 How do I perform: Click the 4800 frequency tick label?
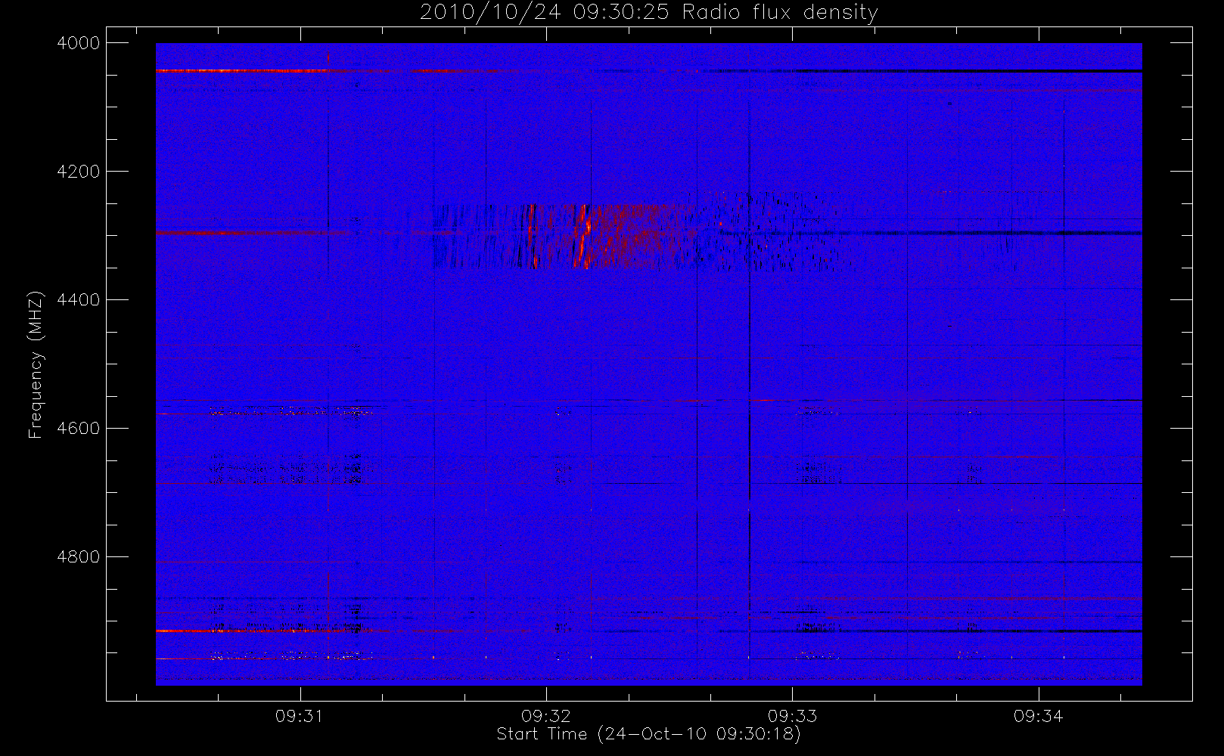pos(79,557)
